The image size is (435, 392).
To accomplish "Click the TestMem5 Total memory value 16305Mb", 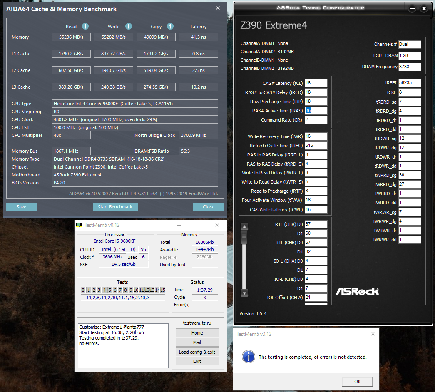I will 205,242.
